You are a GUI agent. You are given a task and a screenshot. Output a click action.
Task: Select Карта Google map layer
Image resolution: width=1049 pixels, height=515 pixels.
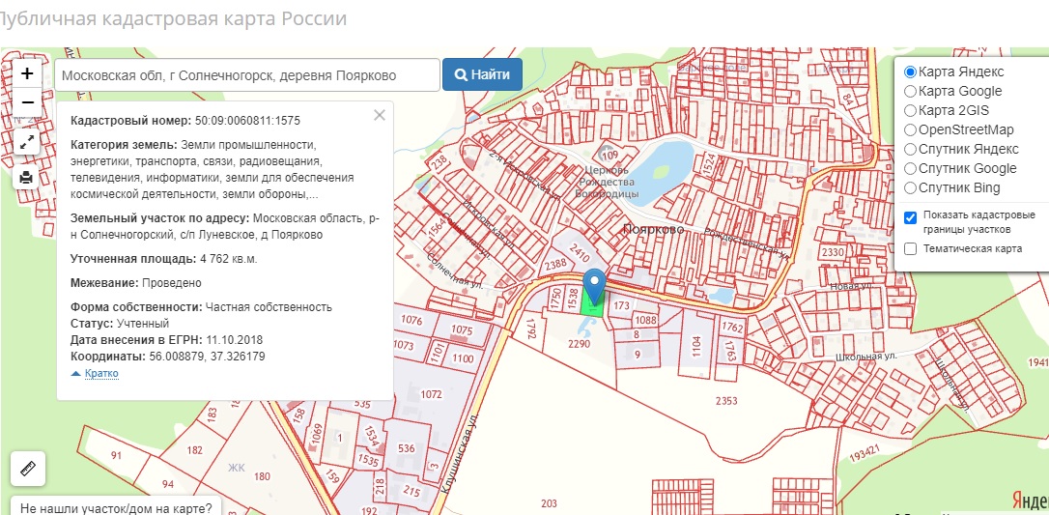[x=910, y=91]
